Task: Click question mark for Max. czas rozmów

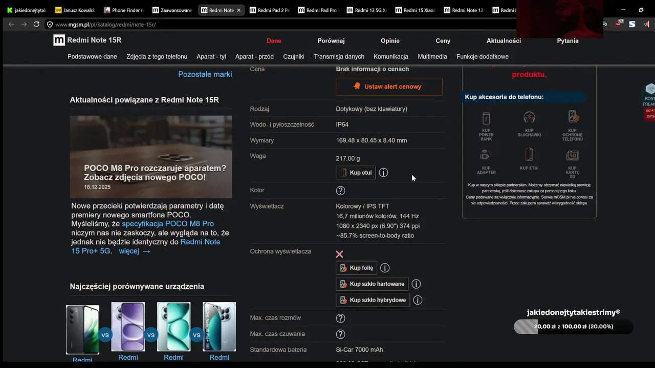Action: coord(340,318)
